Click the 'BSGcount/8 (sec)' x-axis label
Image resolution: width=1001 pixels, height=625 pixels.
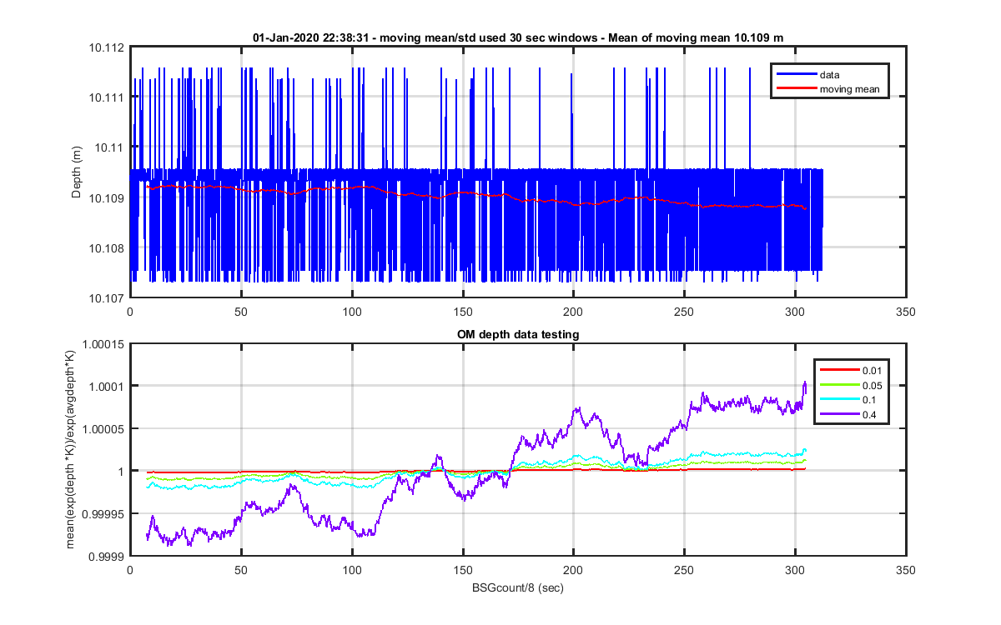pos(517,587)
